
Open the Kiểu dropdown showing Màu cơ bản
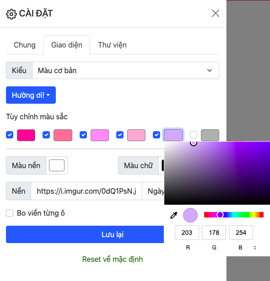pyautogui.click(x=125, y=70)
